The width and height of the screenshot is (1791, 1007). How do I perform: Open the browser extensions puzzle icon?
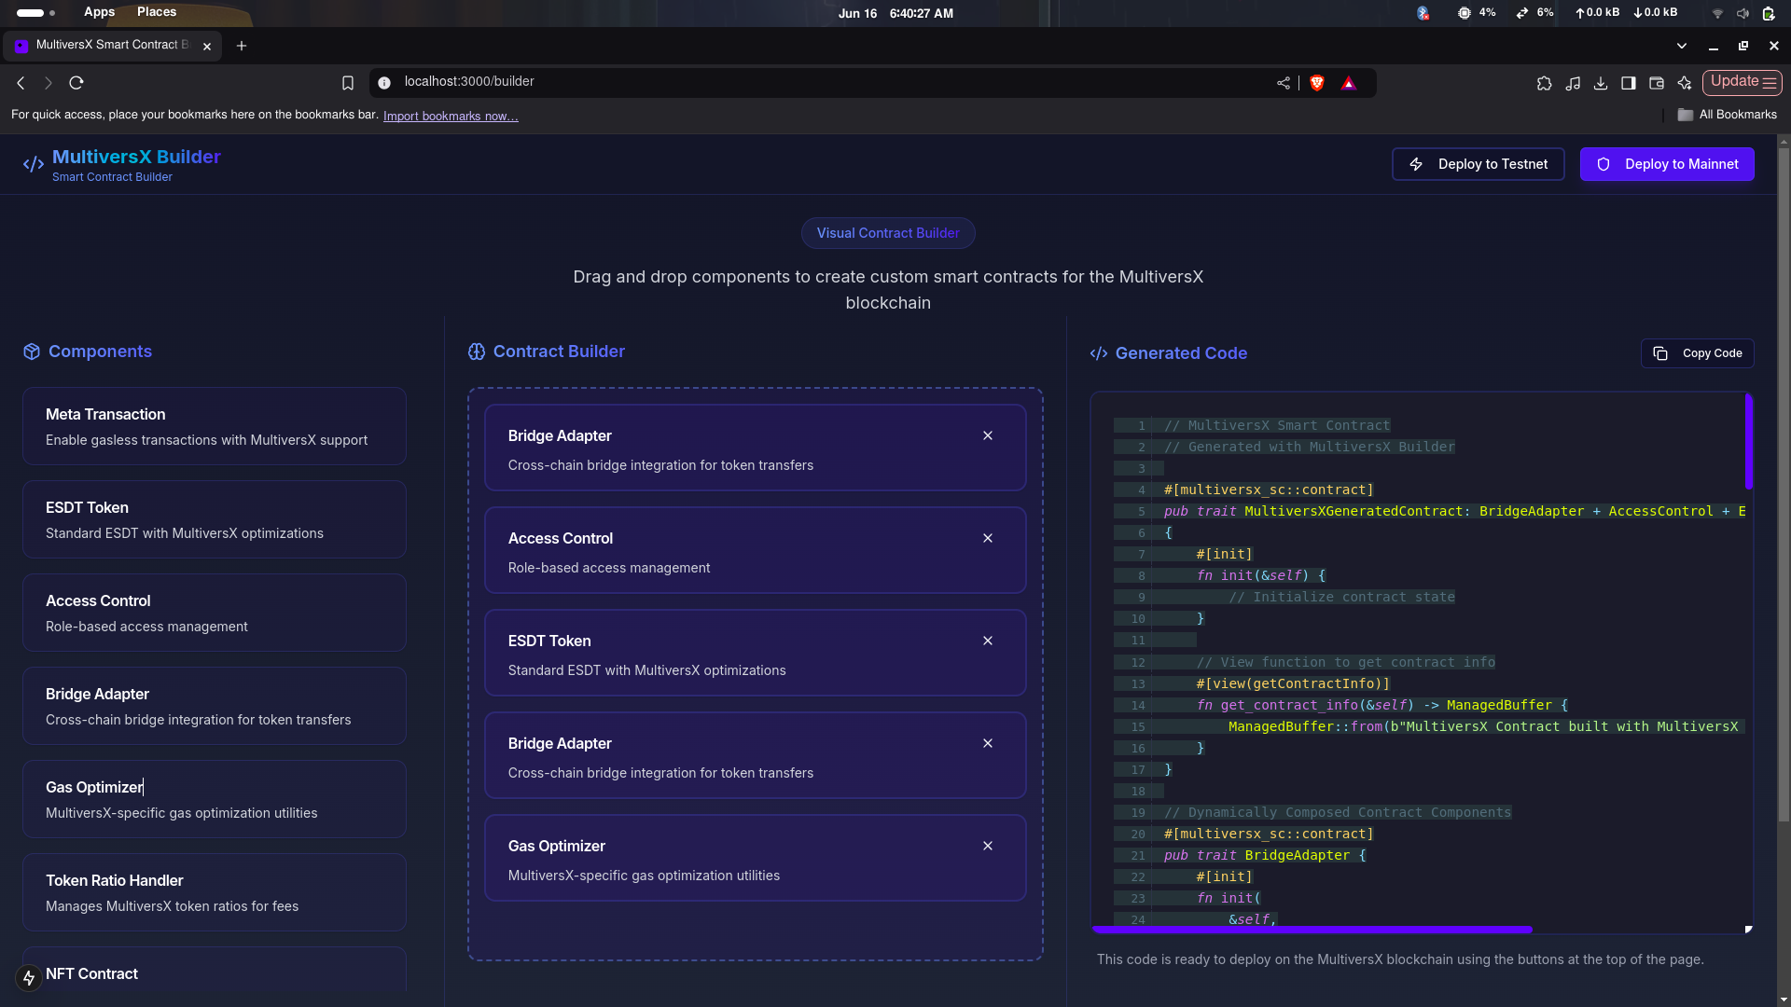tap(1544, 83)
